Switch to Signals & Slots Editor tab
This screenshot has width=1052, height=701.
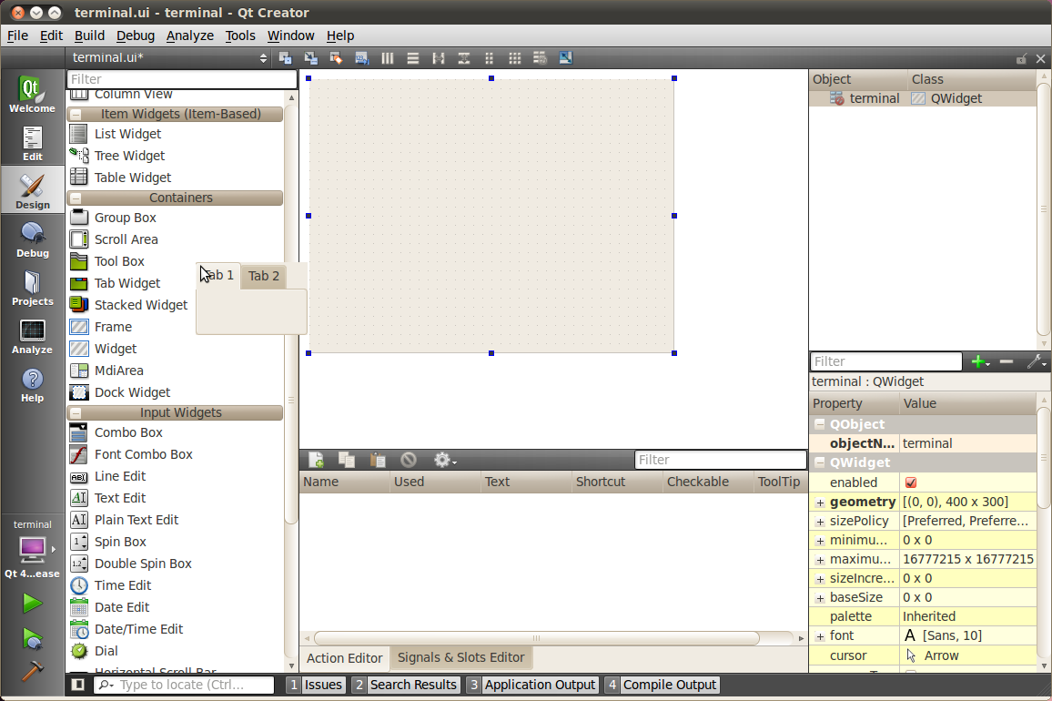pos(460,657)
